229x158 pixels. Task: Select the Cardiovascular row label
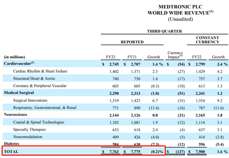pyautogui.click(x=19, y=64)
